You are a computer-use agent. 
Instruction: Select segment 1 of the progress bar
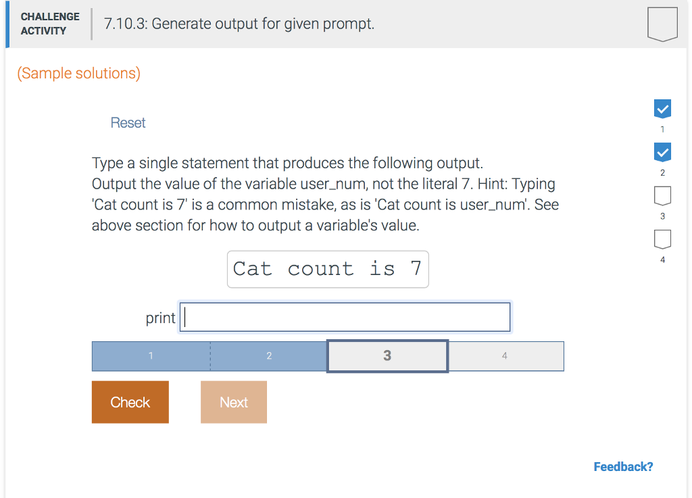tap(151, 356)
